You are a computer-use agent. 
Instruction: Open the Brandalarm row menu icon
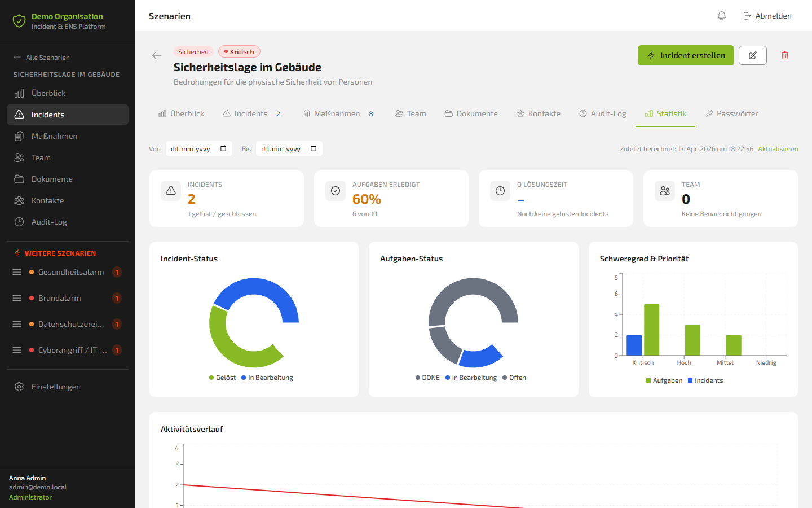point(17,298)
